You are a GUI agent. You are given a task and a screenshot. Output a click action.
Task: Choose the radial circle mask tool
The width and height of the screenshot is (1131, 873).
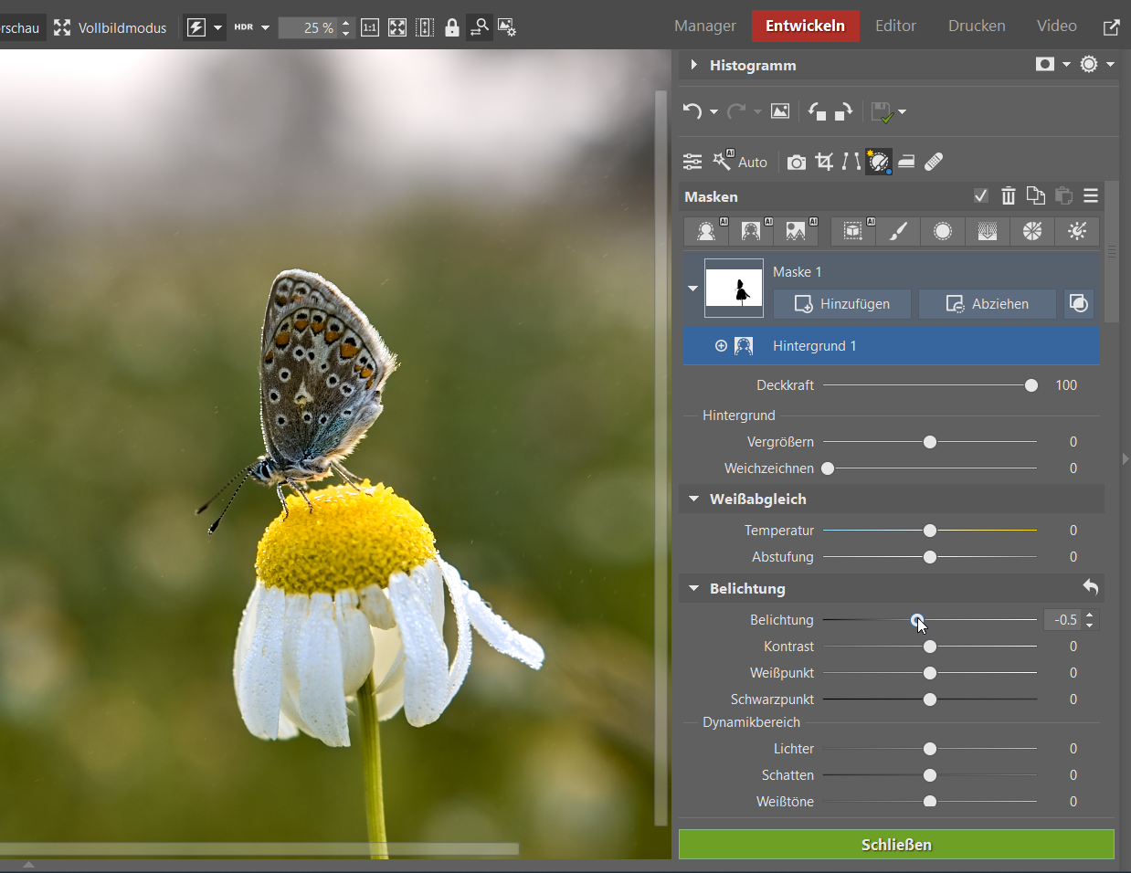(943, 231)
